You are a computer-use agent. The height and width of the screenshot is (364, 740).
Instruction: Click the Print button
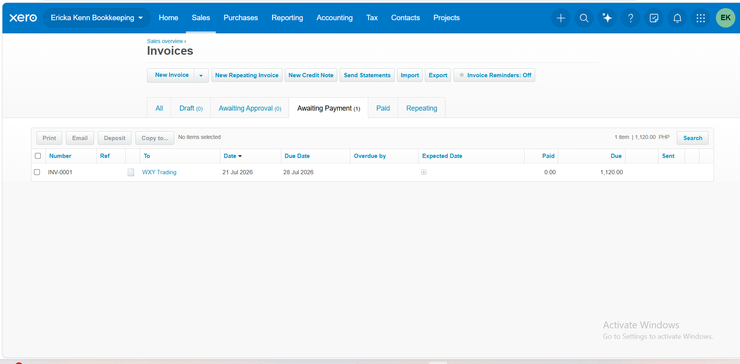pos(49,138)
